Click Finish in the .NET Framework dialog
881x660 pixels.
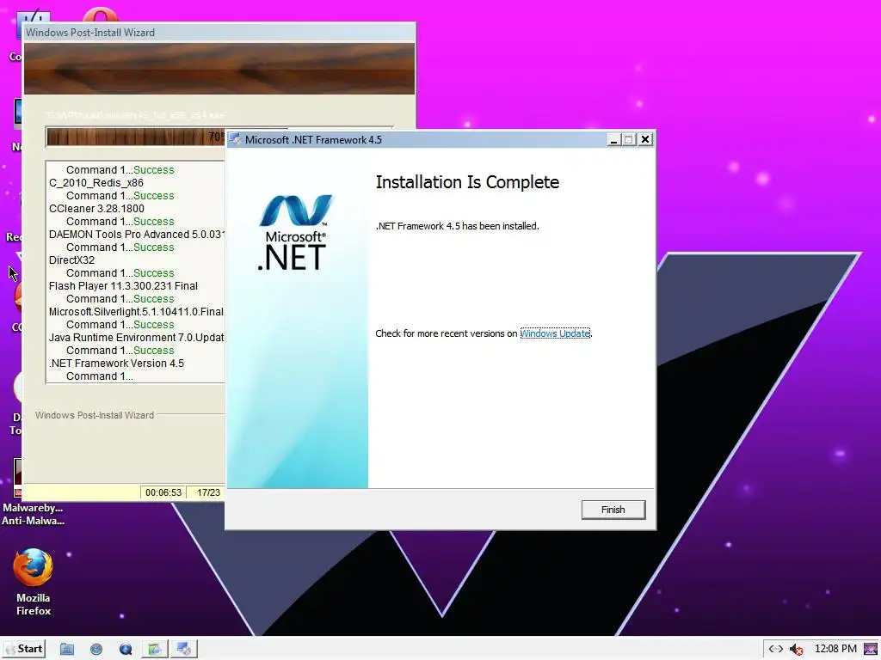coord(613,510)
